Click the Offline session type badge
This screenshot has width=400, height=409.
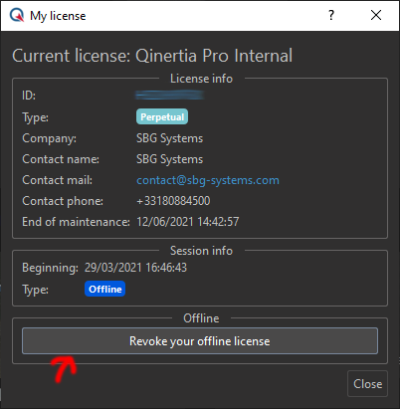coord(104,289)
